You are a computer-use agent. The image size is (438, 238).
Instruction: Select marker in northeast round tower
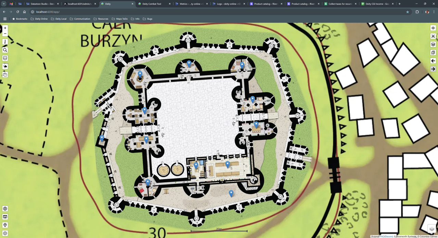242,65
